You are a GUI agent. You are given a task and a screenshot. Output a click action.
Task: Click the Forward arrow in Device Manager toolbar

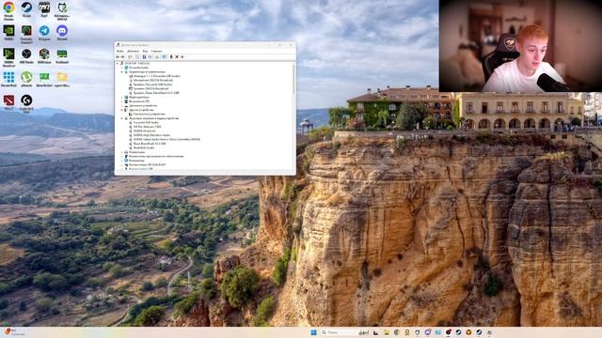click(123, 56)
